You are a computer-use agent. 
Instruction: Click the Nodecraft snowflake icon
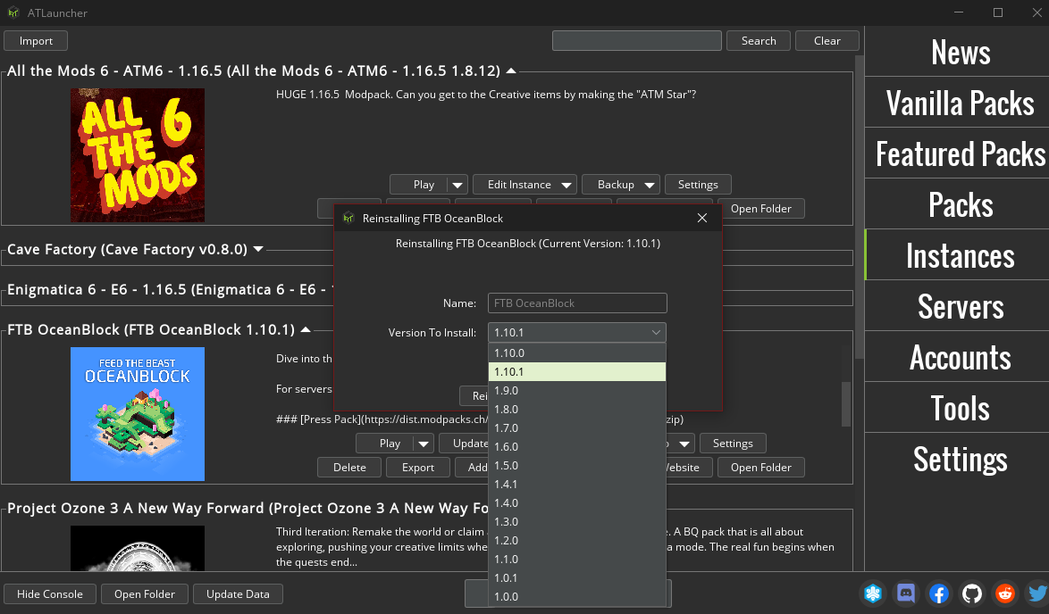pos(873,593)
